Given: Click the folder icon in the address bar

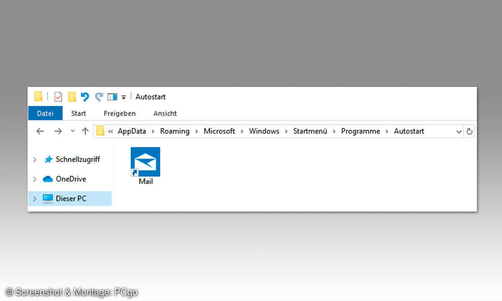Looking at the screenshot, I should [100, 131].
